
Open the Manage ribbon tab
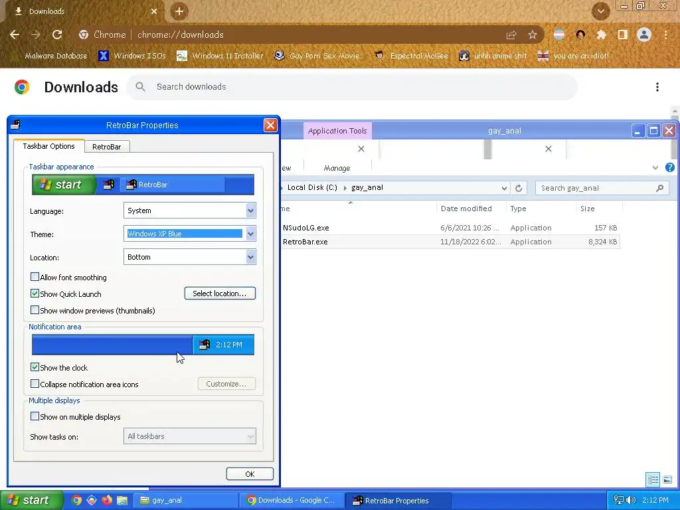pyautogui.click(x=337, y=168)
